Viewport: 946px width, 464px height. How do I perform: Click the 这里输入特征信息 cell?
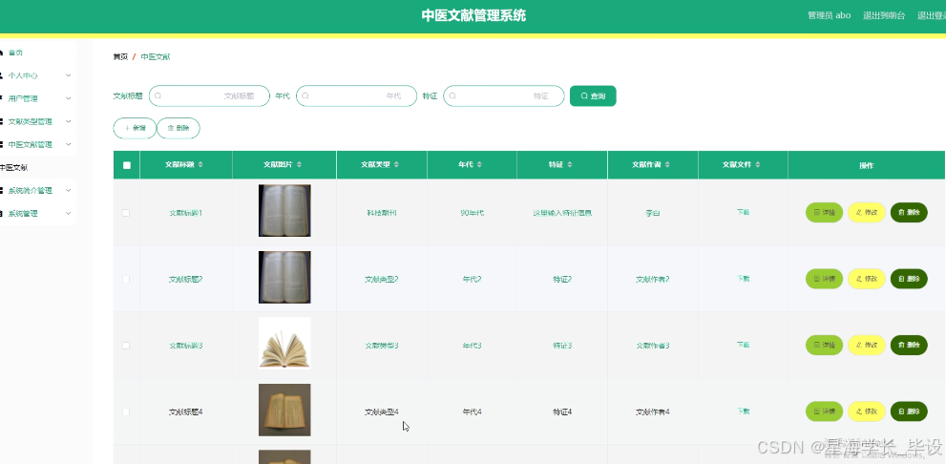[x=562, y=213]
